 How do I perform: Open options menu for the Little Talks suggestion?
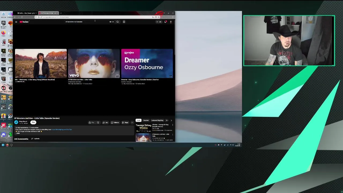(x=173, y=135)
